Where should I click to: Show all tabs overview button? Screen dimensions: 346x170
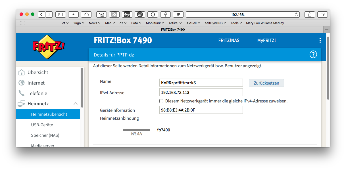pyautogui.click(x=322, y=14)
